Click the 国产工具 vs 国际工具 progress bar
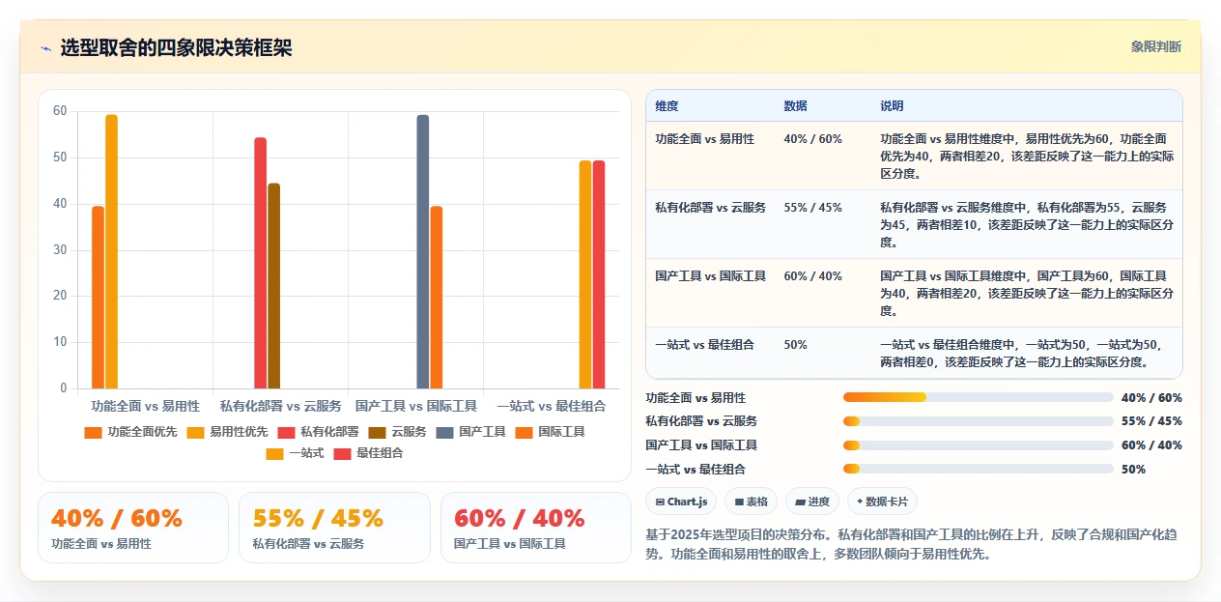 pos(978,445)
